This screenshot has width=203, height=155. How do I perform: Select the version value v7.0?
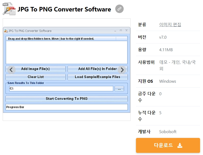click(x=163, y=37)
